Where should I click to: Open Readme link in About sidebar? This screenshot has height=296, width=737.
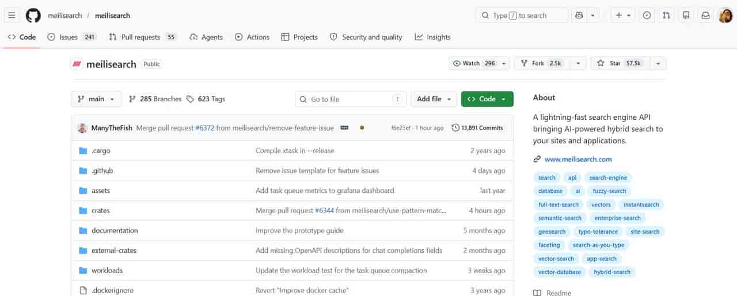click(x=552, y=293)
